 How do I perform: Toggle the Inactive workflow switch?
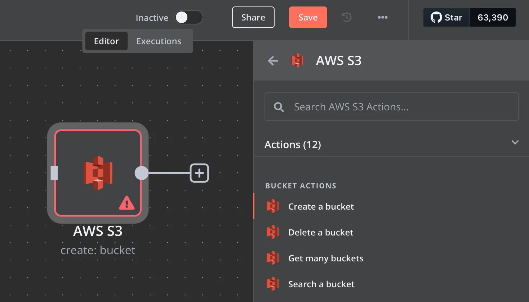pyautogui.click(x=188, y=17)
